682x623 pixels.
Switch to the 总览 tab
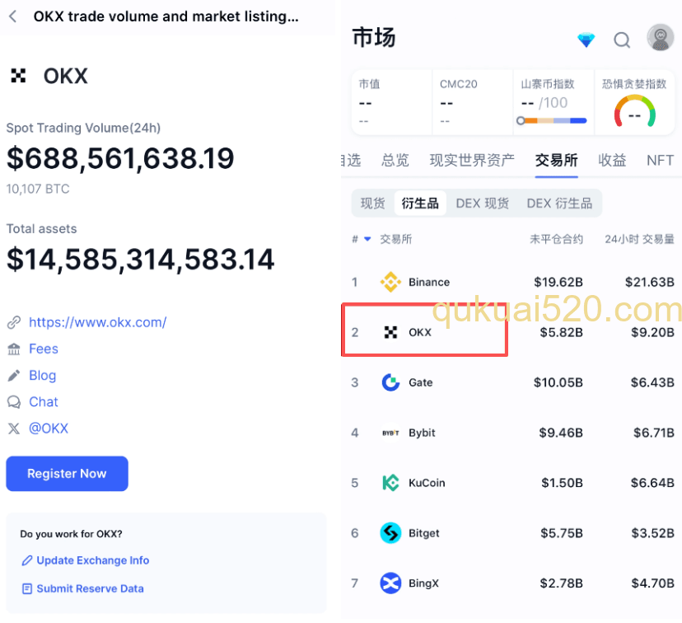[x=395, y=160]
